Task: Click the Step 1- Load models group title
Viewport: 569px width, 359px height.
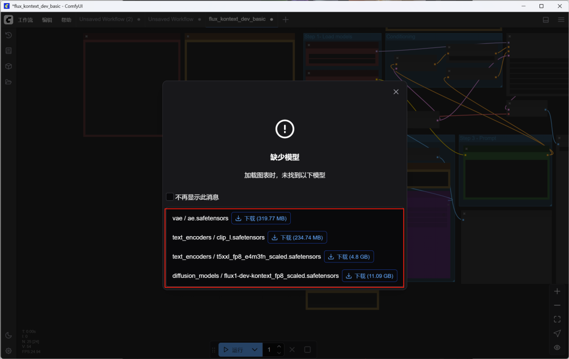Action: point(328,37)
